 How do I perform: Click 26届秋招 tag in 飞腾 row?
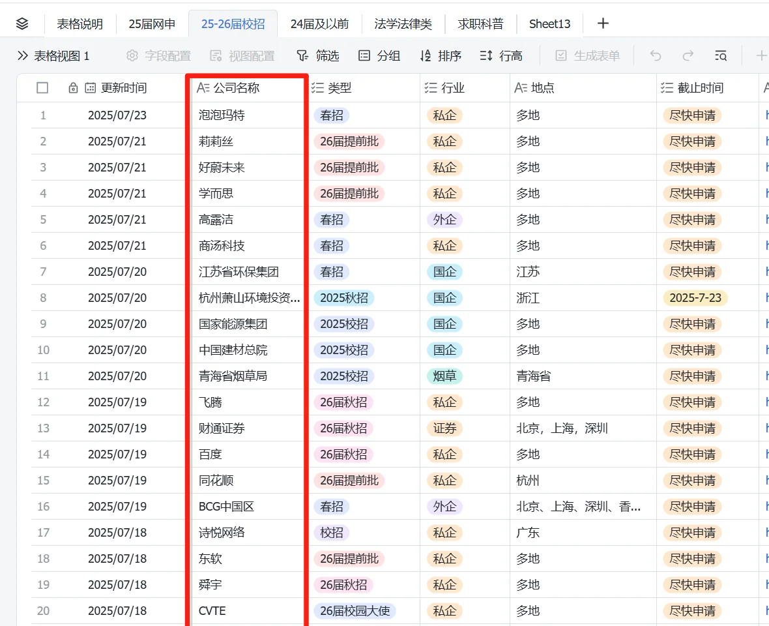point(343,402)
